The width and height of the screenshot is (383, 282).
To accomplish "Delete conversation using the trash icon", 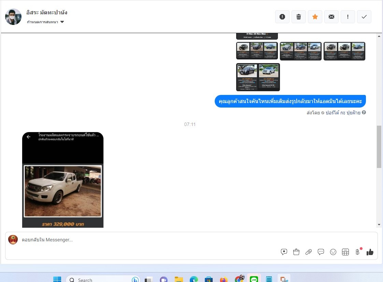I will [x=299, y=17].
